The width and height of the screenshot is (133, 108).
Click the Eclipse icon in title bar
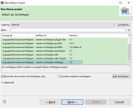2,3
